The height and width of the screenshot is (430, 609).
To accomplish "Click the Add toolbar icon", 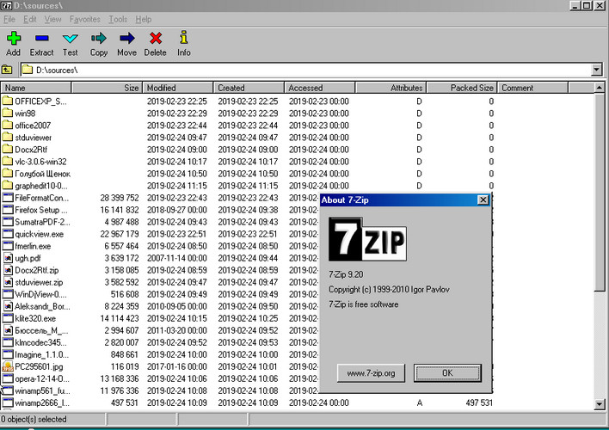I will [x=14, y=39].
